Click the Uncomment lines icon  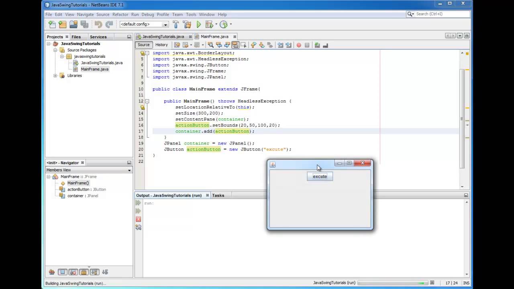pyautogui.click(x=325, y=45)
